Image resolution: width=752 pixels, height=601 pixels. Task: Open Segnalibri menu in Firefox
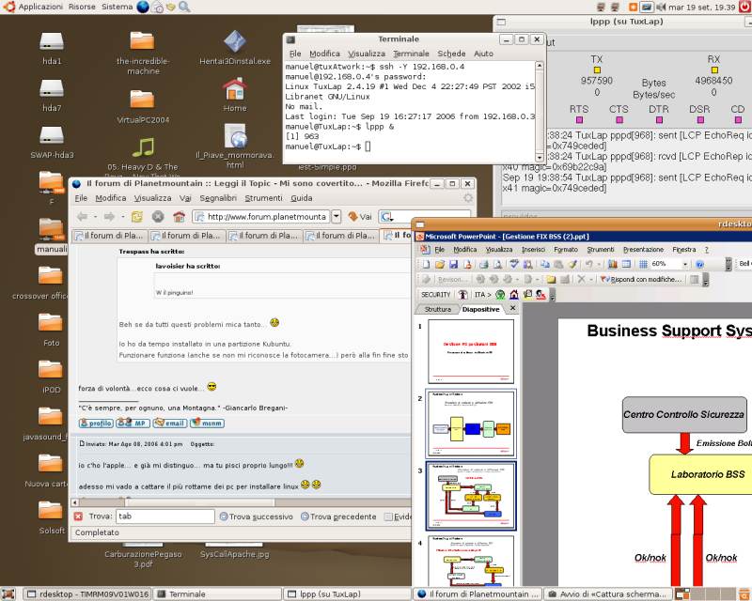(x=218, y=198)
